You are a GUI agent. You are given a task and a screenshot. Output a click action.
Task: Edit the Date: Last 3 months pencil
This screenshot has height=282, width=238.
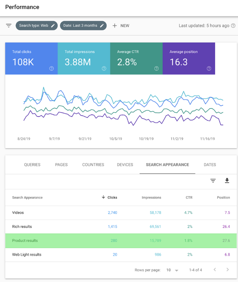(x=102, y=25)
